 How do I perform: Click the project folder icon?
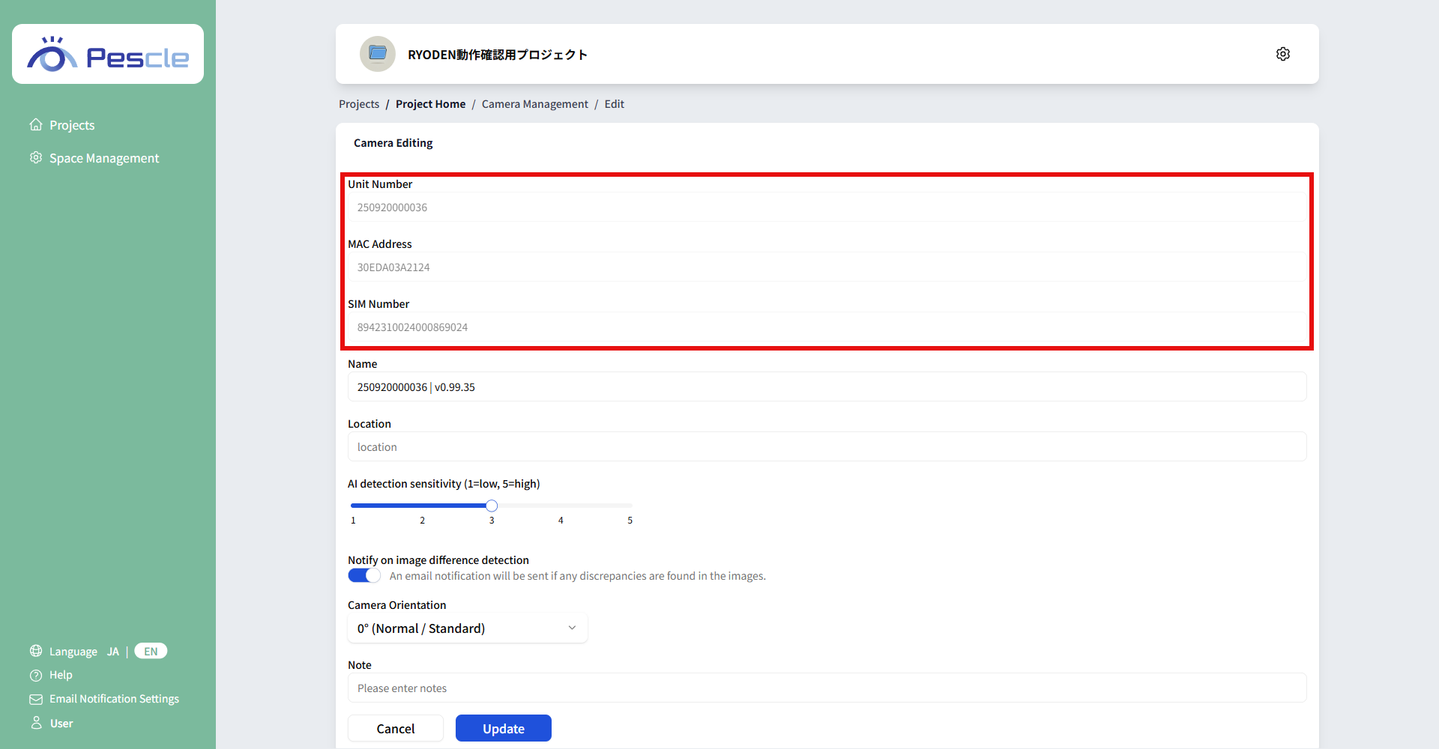[378, 54]
